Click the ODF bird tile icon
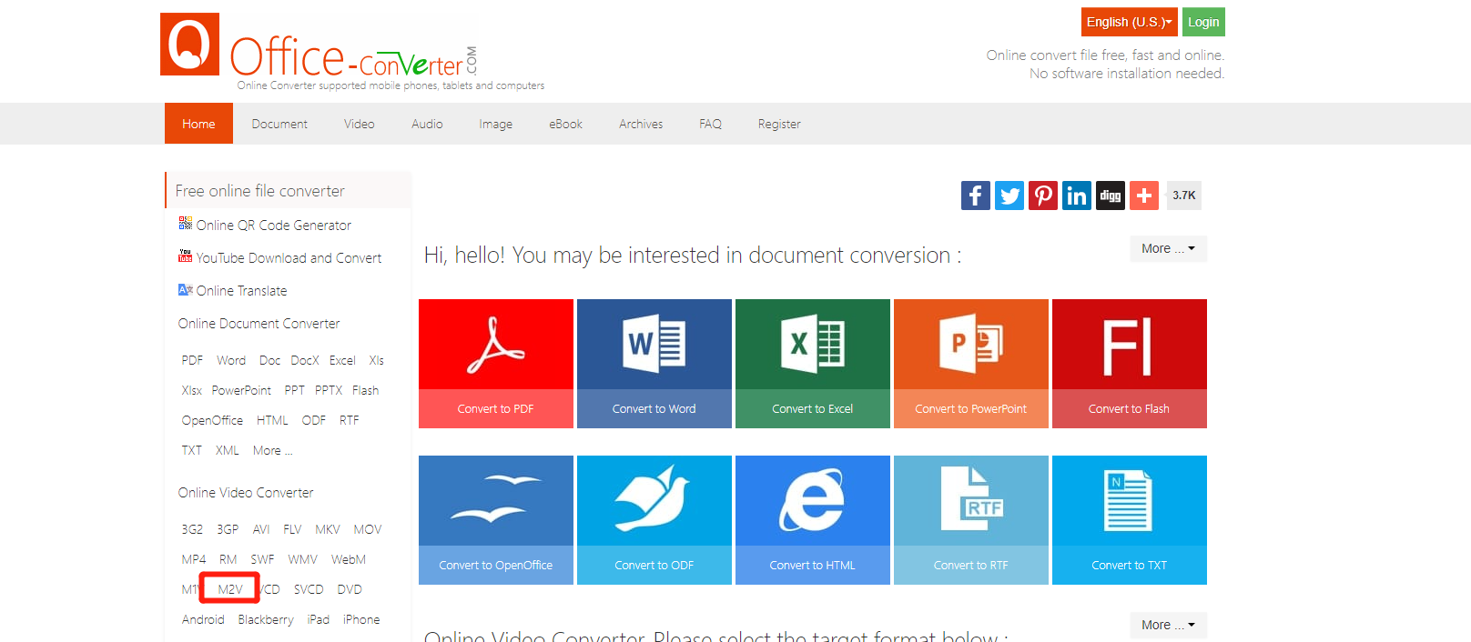 point(654,498)
